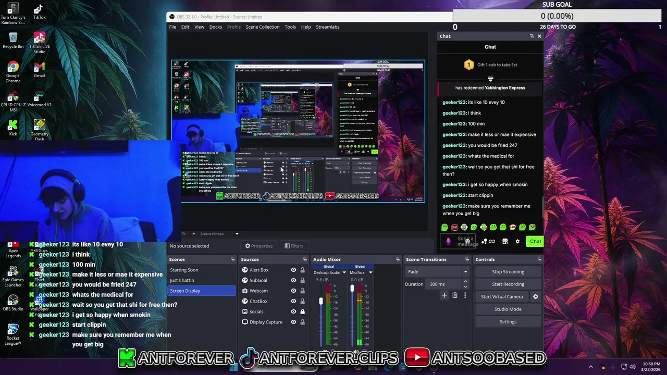Pop out the Sources dock panel

[305, 259]
